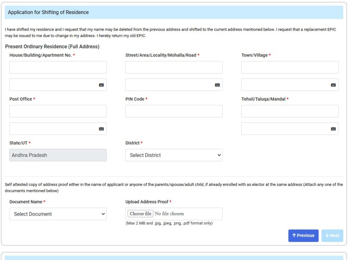This screenshot has height=260, width=352.
Task: Click the Next button
Action: click(332, 236)
